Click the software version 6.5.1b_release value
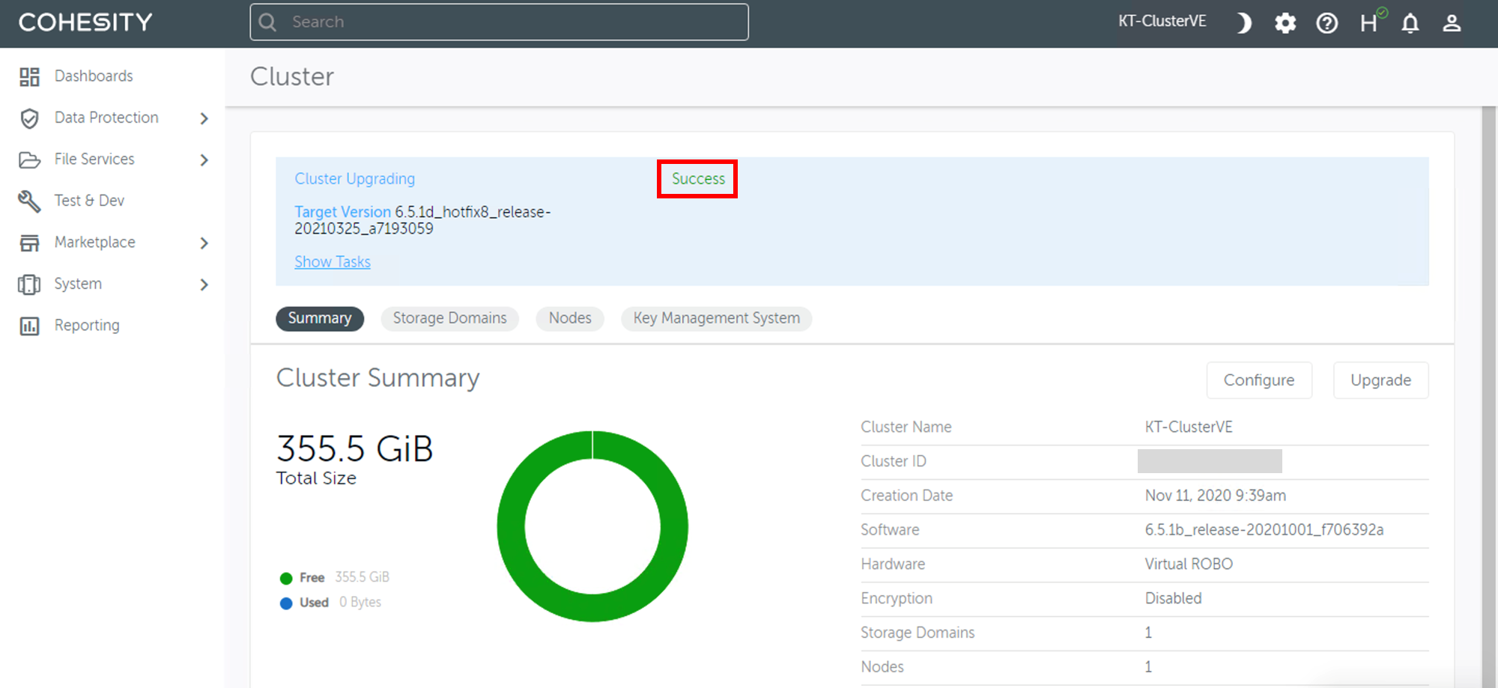The width and height of the screenshot is (1498, 688). tap(1264, 530)
